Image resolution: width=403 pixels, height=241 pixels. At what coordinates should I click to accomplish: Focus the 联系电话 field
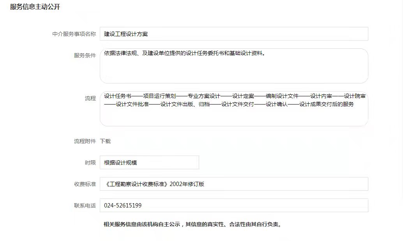click(x=234, y=206)
